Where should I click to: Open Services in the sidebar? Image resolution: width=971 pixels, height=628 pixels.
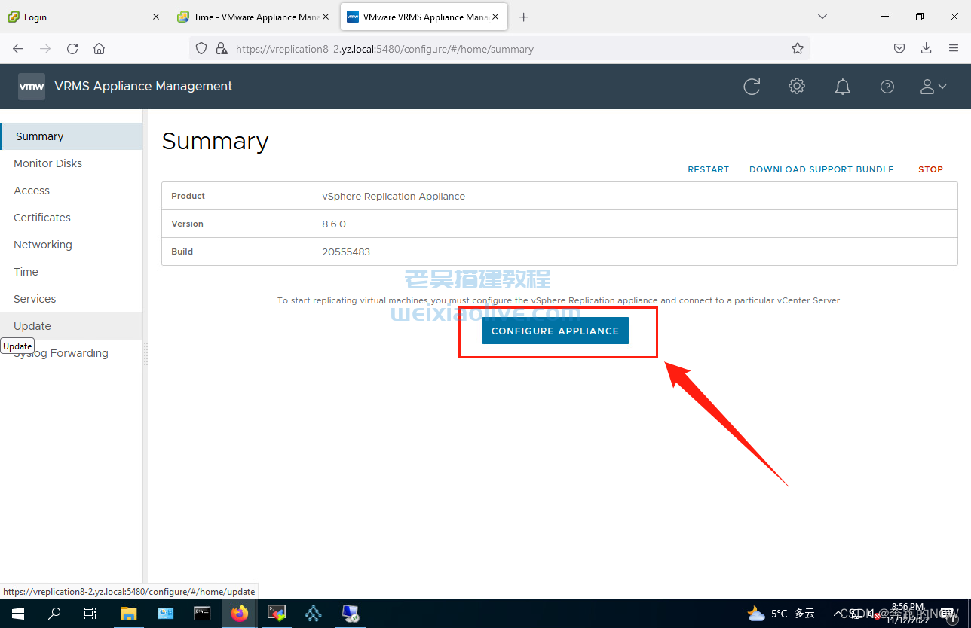click(72, 299)
